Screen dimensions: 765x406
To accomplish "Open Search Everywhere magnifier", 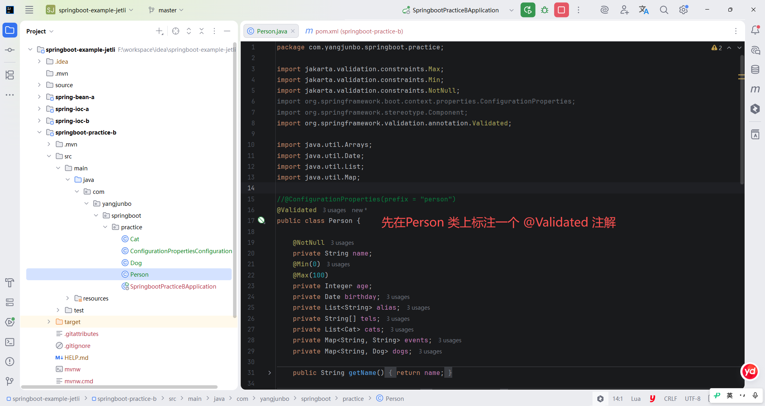I will (x=664, y=10).
